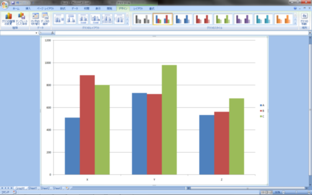Click the Change Chart Type icon
Screen dimensions: 312x195
click(8, 19)
